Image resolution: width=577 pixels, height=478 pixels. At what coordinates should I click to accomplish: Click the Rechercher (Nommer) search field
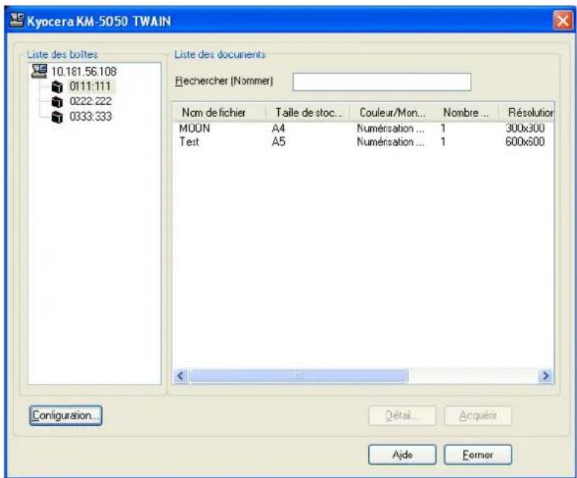(x=381, y=82)
